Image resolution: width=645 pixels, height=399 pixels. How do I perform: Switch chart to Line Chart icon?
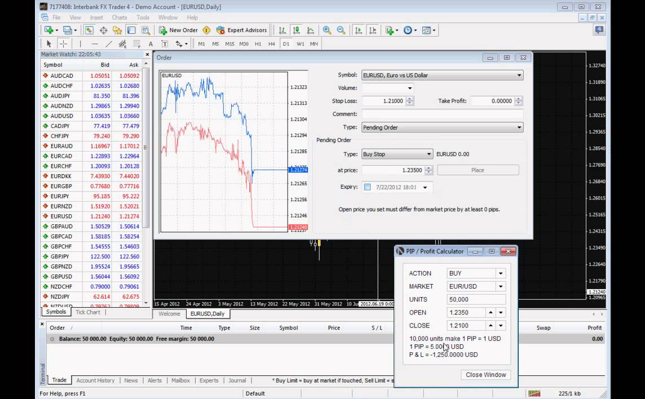(311, 30)
